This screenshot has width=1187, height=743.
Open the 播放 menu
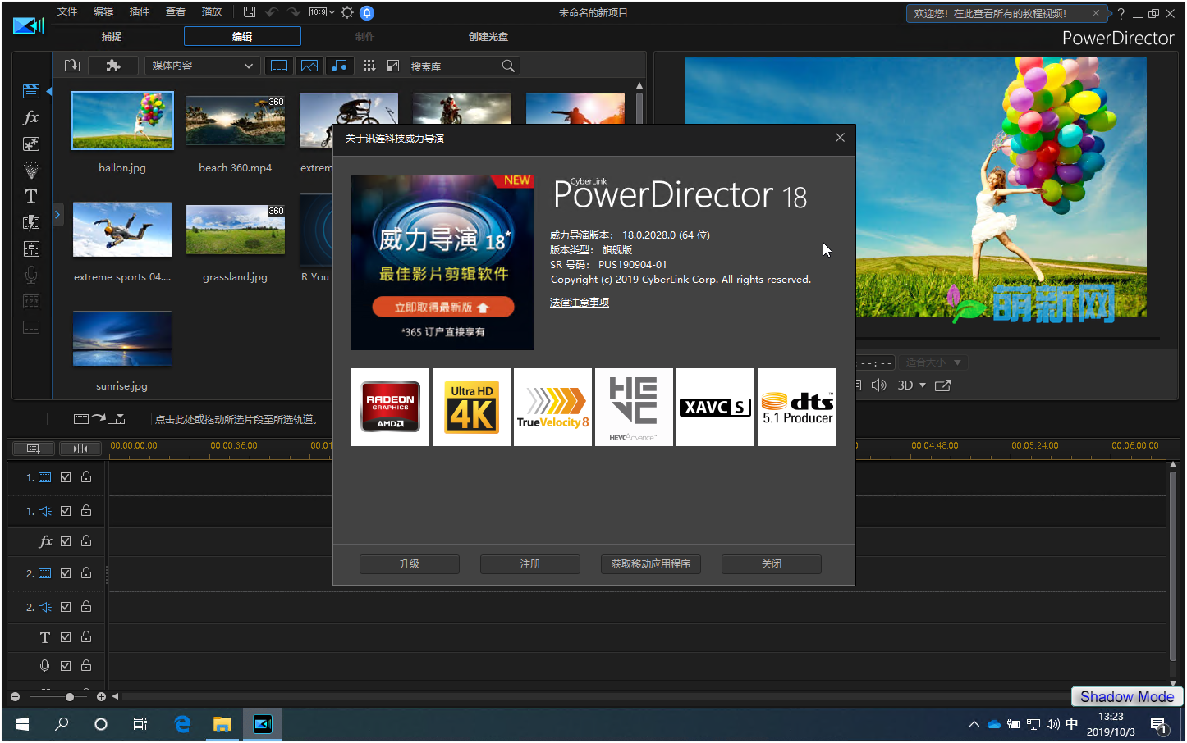[x=212, y=11]
